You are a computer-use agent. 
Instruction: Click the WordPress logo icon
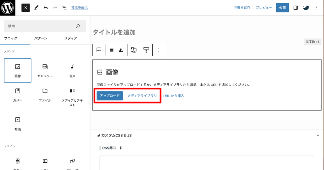coord(8,8)
